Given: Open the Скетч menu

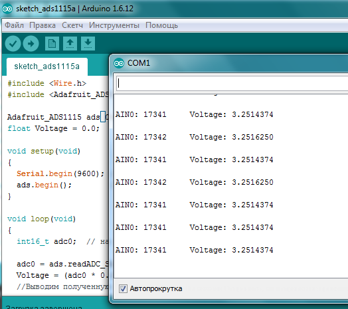Looking at the screenshot, I should coord(72,25).
